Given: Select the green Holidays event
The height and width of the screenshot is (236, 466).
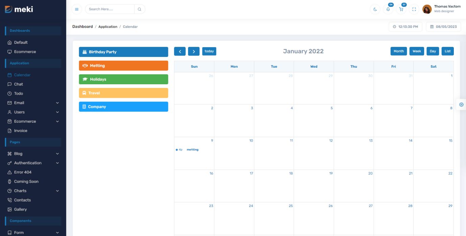Looking at the screenshot, I should point(123,79).
